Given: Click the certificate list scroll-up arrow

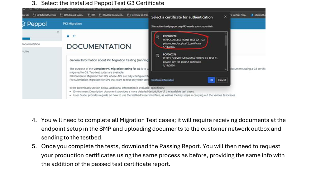Looking at the screenshot, I should click(226, 33).
